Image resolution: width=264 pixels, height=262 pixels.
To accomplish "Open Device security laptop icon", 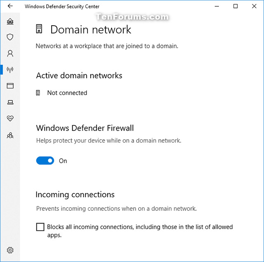I will [x=10, y=102].
